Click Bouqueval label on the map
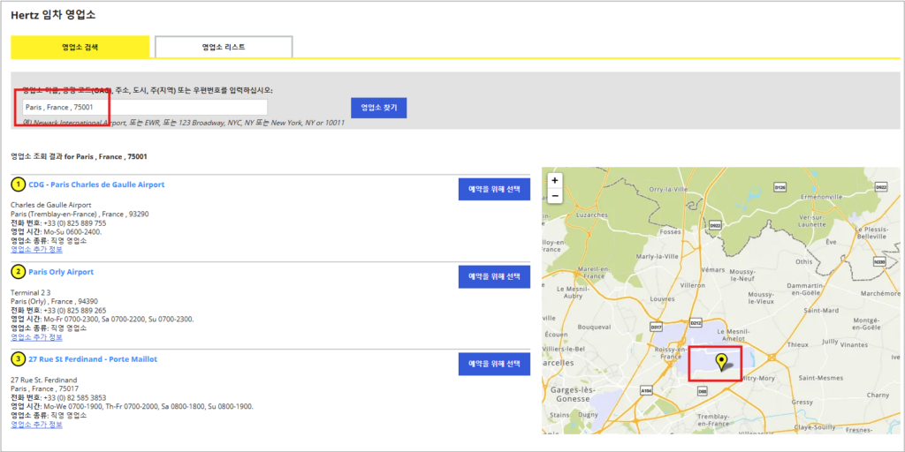 [x=593, y=327]
